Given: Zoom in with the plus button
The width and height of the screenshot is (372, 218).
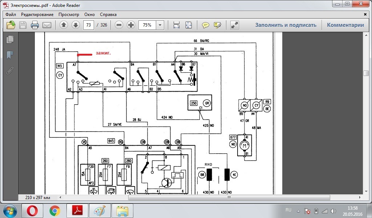Looking at the screenshot, I should click(x=131, y=25).
